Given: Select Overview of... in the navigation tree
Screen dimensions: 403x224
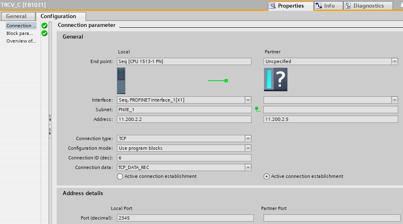Looking at the screenshot, I should pos(21,41).
